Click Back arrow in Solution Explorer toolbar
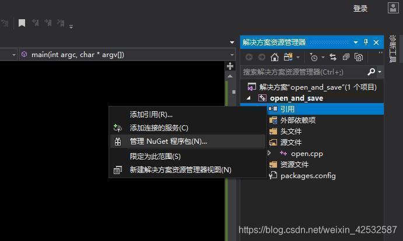The height and width of the screenshot is (241, 403). [248, 57]
